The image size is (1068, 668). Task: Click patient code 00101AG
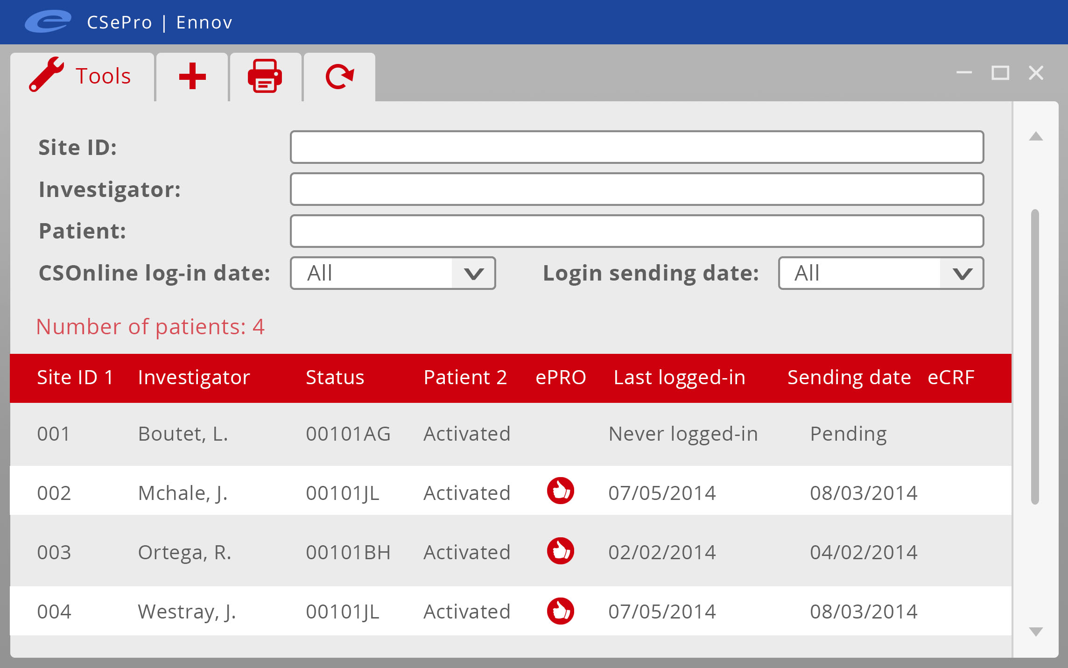[x=348, y=434]
